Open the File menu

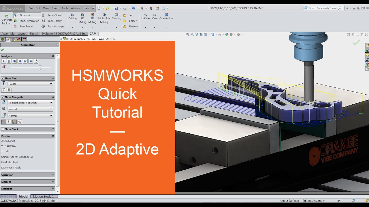[x=31, y=8]
